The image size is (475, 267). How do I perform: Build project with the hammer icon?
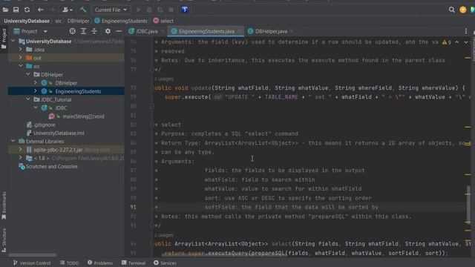click(x=83, y=10)
